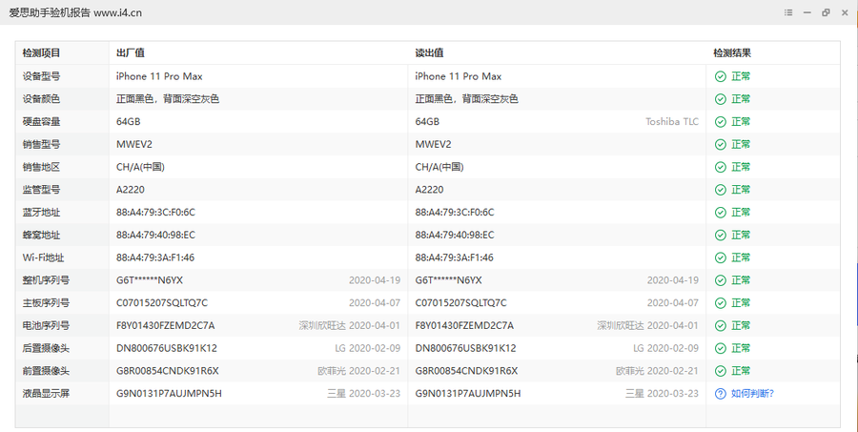
Task: Click green check icon in 销售型号 row
Action: (x=720, y=145)
